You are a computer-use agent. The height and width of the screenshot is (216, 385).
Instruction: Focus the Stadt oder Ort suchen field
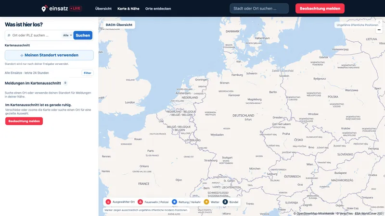pos(259,9)
